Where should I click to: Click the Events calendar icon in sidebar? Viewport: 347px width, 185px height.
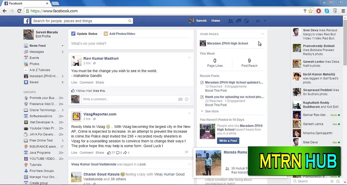pyautogui.click(x=26, y=58)
